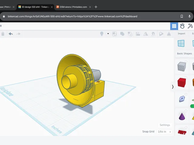Click the Cruise magnet tool icon
The image size is (194, 145).
pyautogui.click(x=153, y=34)
